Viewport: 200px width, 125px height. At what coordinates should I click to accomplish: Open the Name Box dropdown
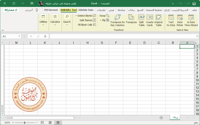[x=19, y=36]
